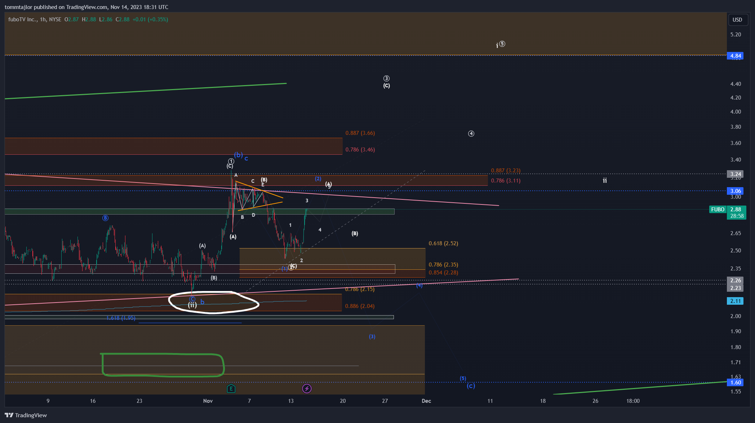
Task: Click circled 4 wave label
Action: (x=471, y=134)
